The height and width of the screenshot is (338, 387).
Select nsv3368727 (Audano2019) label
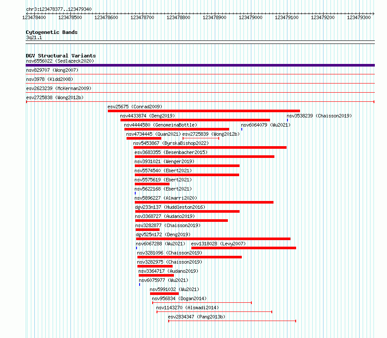point(165,216)
